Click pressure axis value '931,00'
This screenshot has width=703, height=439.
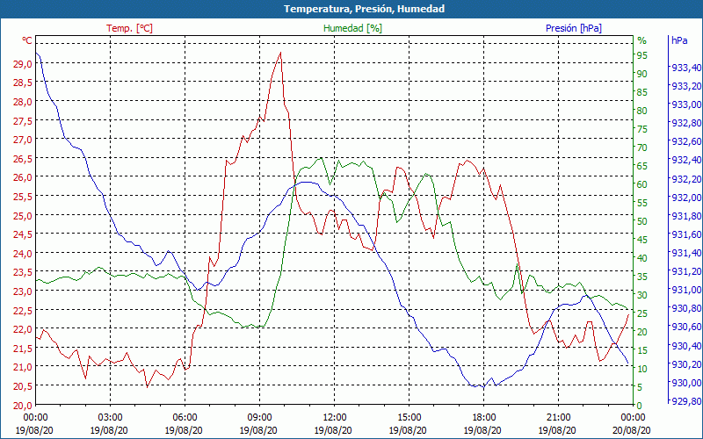click(686, 290)
